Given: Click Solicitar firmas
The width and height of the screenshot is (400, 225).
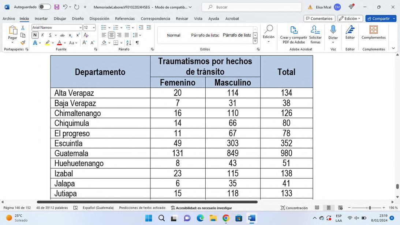Looking at the screenshot, I should (x=315, y=34).
